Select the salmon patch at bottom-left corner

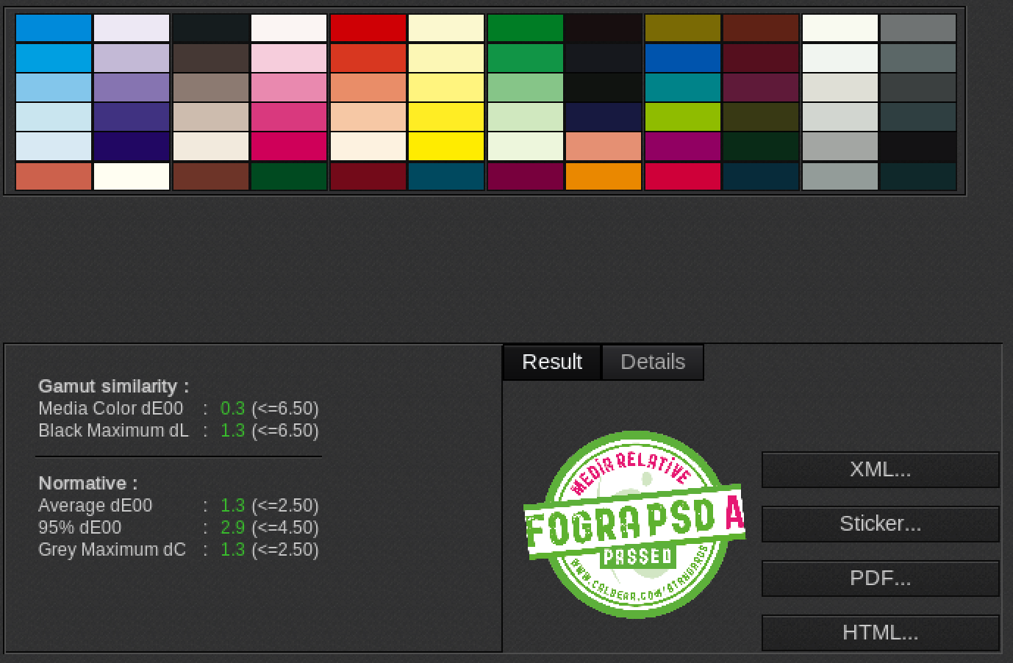[54, 176]
